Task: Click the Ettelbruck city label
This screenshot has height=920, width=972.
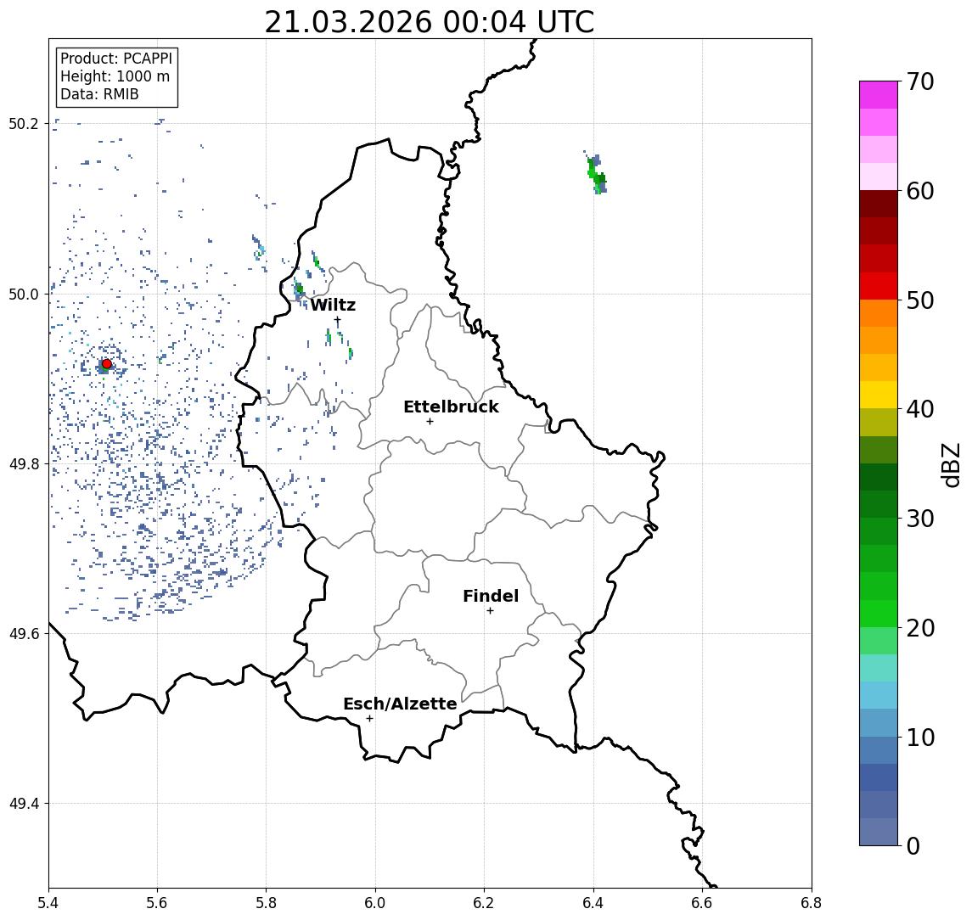Action: (x=451, y=407)
